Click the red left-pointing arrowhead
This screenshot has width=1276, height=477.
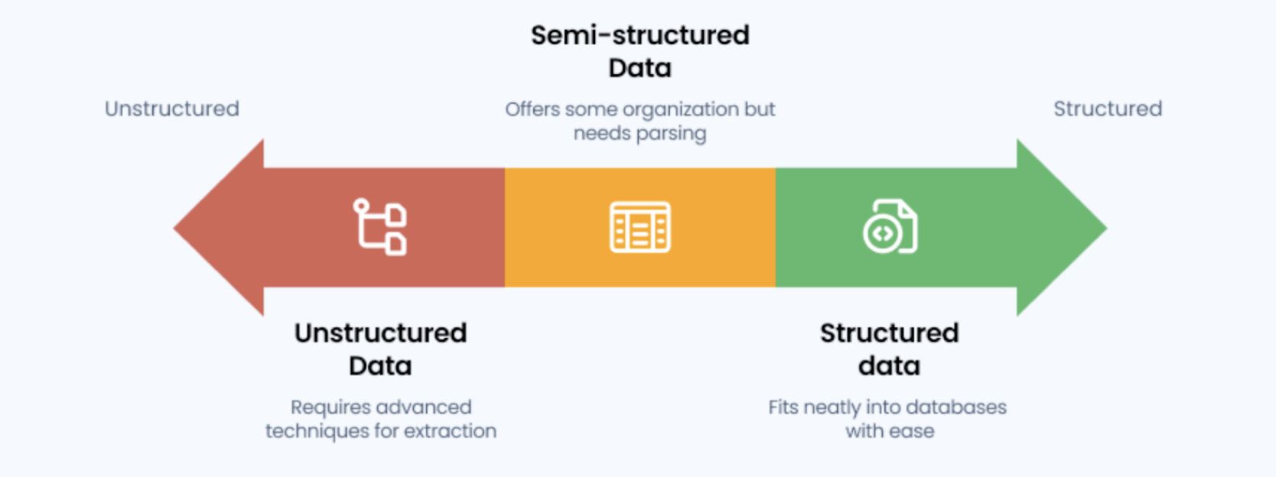click(222, 227)
